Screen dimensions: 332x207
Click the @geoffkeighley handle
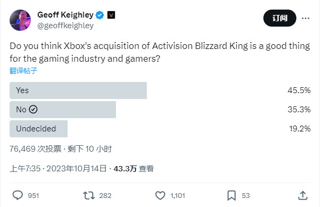tap(65, 26)
